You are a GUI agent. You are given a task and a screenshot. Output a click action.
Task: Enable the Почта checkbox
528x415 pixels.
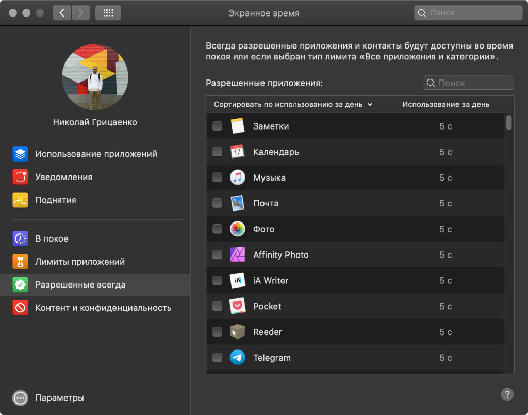click(x=217, y=203)
